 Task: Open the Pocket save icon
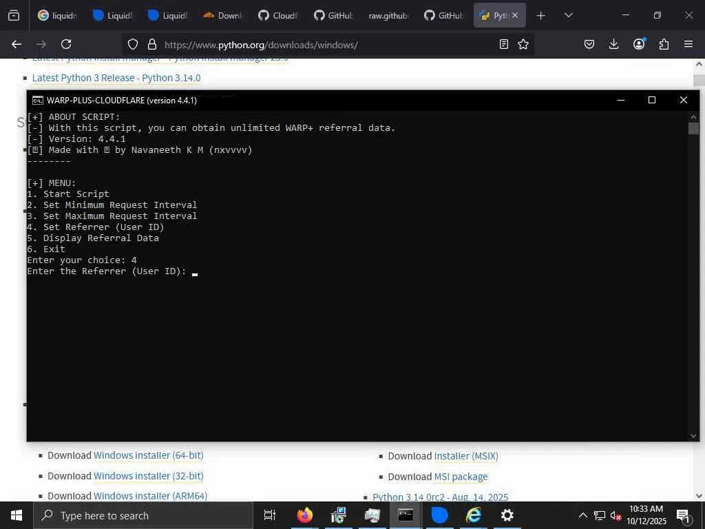589,44
